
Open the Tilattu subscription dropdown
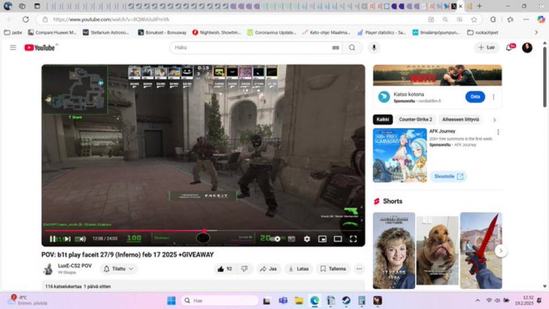[119, 269]
